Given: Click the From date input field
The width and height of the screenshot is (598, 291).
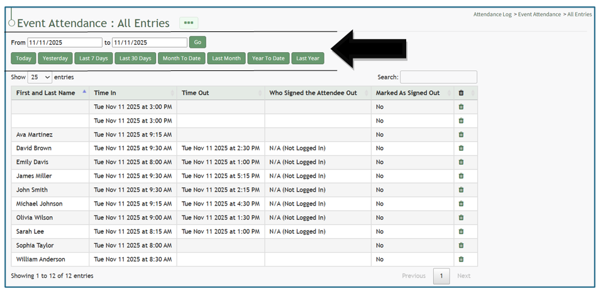Looking at the screenshot, I should coord(64,43).
